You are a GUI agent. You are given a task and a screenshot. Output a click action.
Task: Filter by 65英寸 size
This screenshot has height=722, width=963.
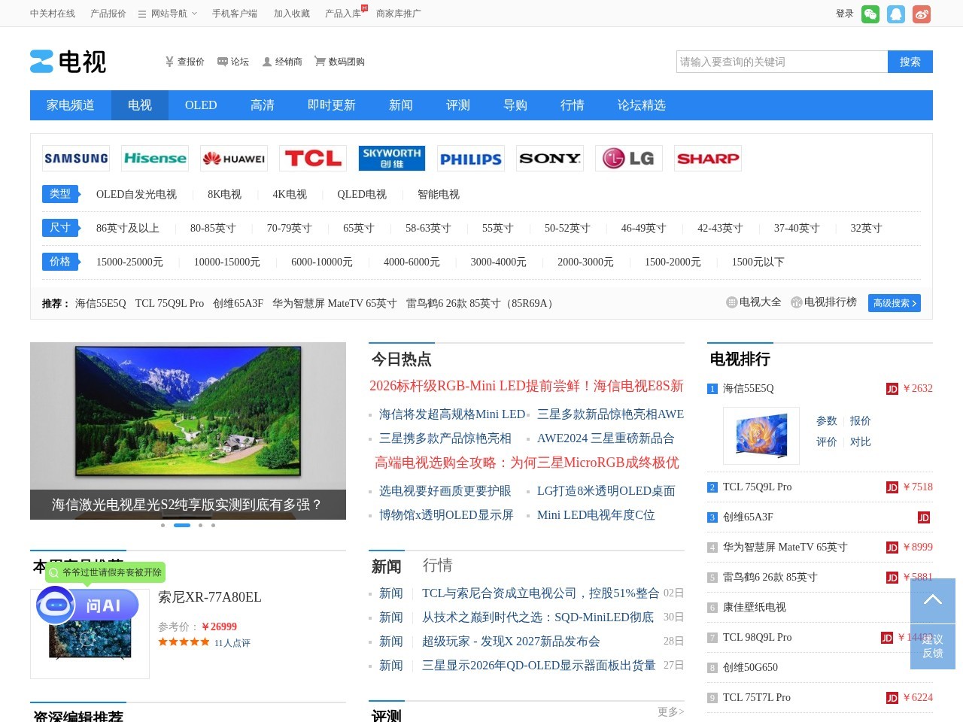tap(359, 228)
